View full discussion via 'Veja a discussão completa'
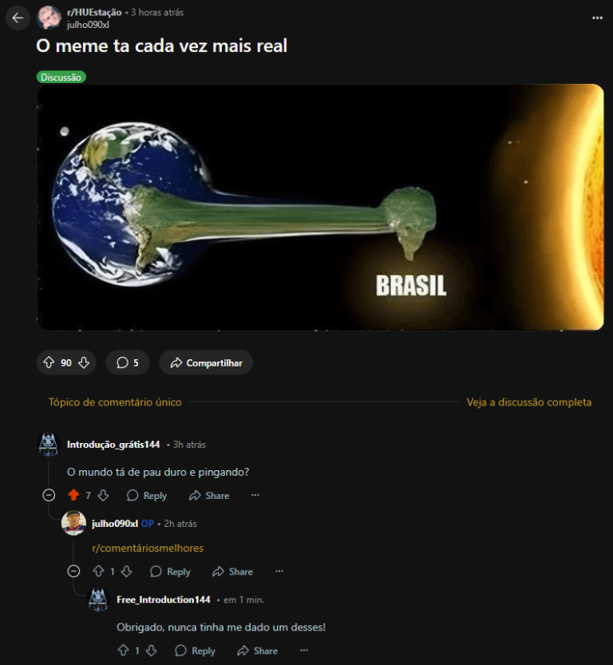The height and width of the screenshot is (665, 613). point(529,402)
